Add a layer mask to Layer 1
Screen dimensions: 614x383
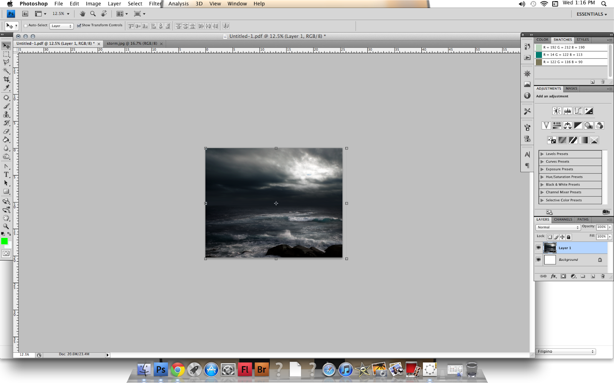click(563, 276)
